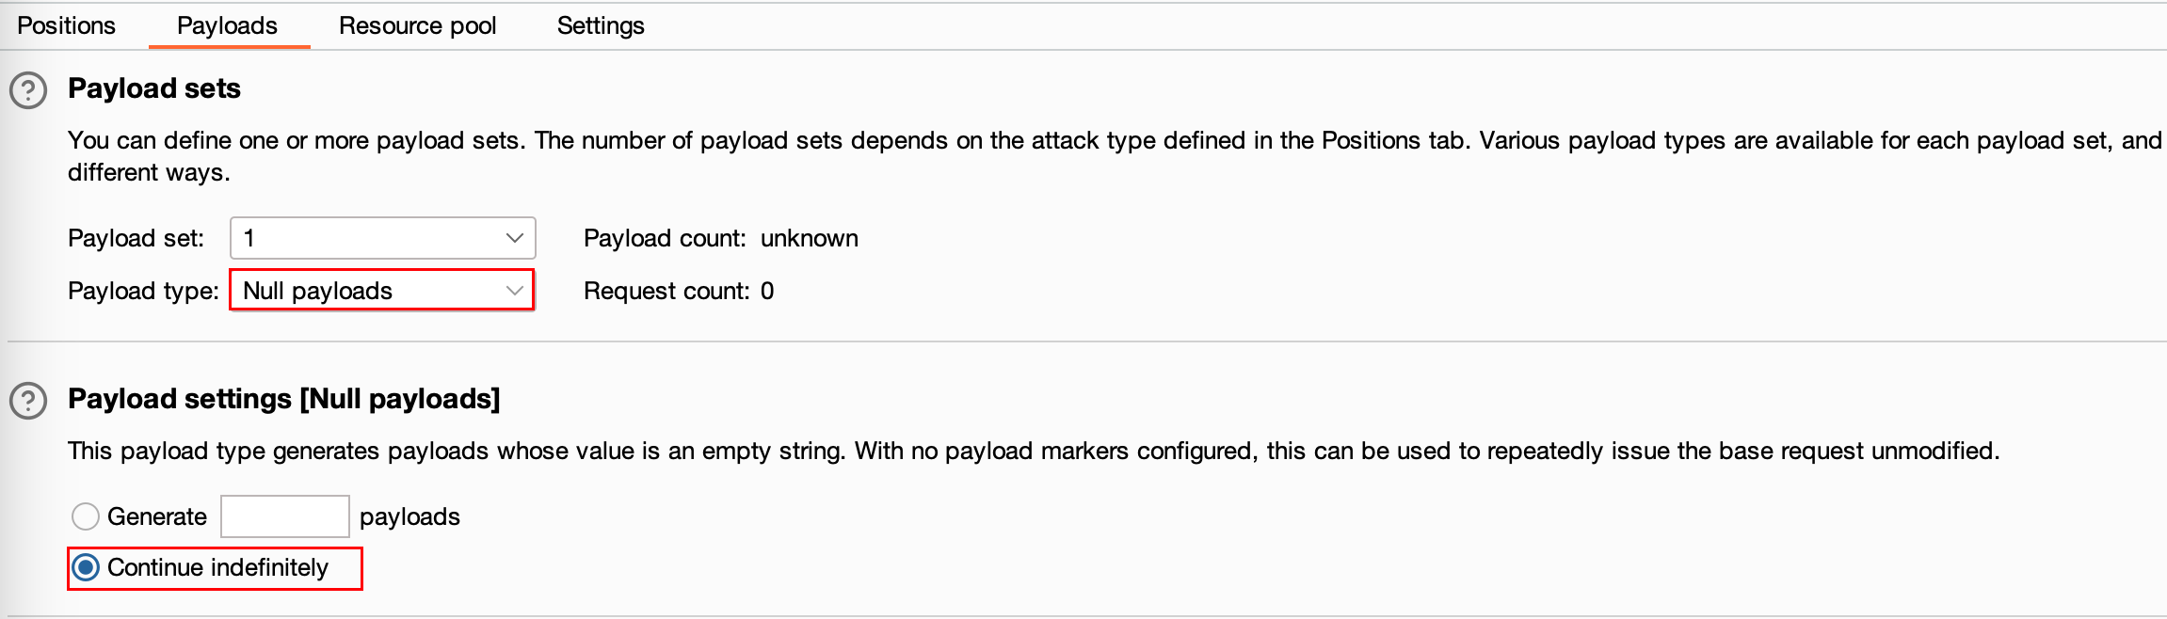This screenshot has width=2167, height=619.
Task: Click the Request count label
Action: [x=679, y=291]
